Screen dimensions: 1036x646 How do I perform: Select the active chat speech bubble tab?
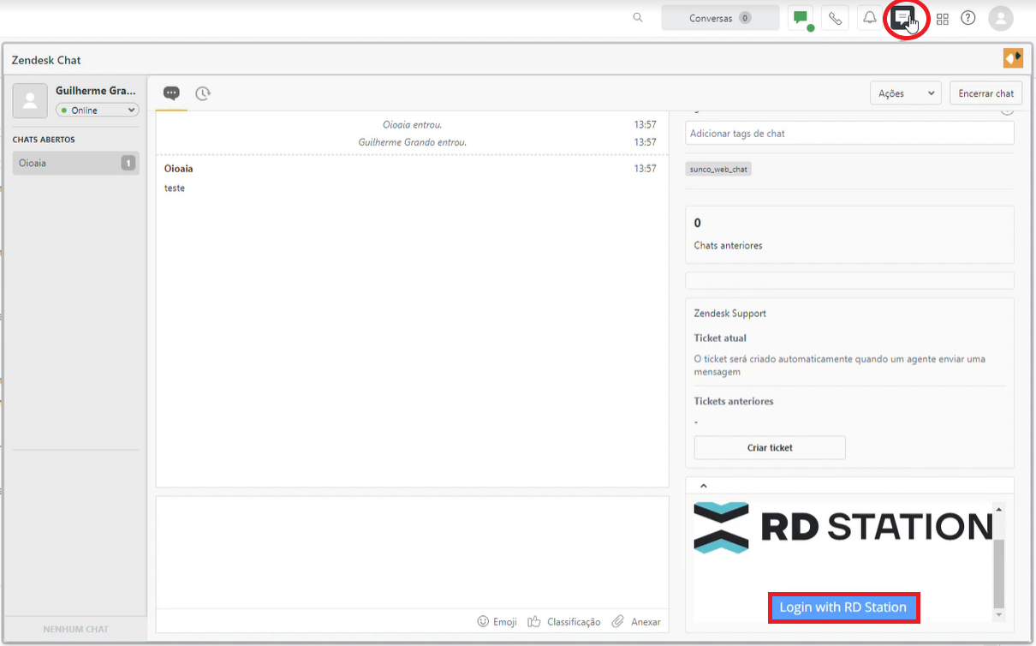171,93
